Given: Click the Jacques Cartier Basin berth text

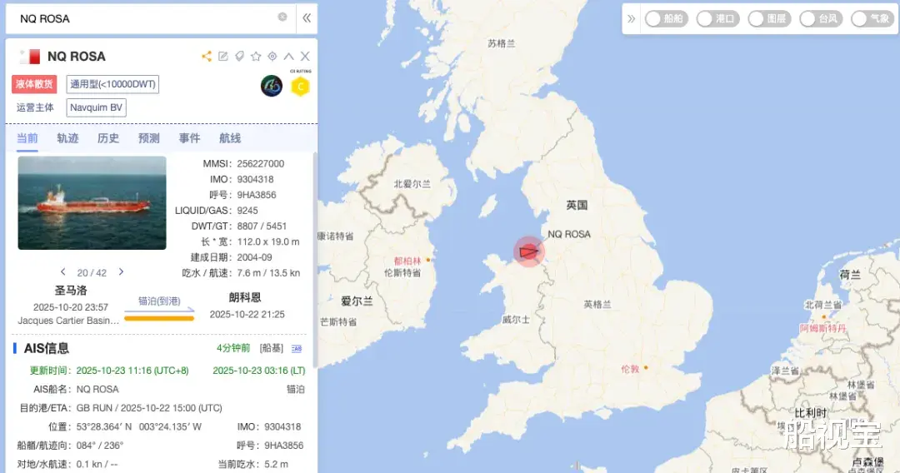Looking at the screenshot, I should pos(68,321).
